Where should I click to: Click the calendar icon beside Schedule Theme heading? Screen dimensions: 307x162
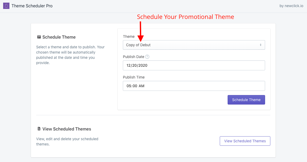coord(39,37)
